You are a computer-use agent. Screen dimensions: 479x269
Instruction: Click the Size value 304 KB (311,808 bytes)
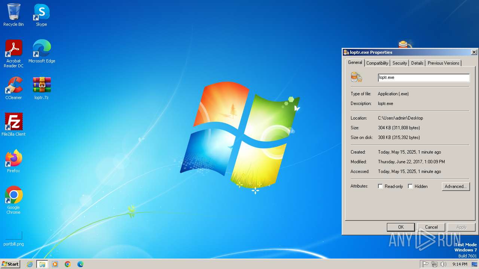(399, 128)
